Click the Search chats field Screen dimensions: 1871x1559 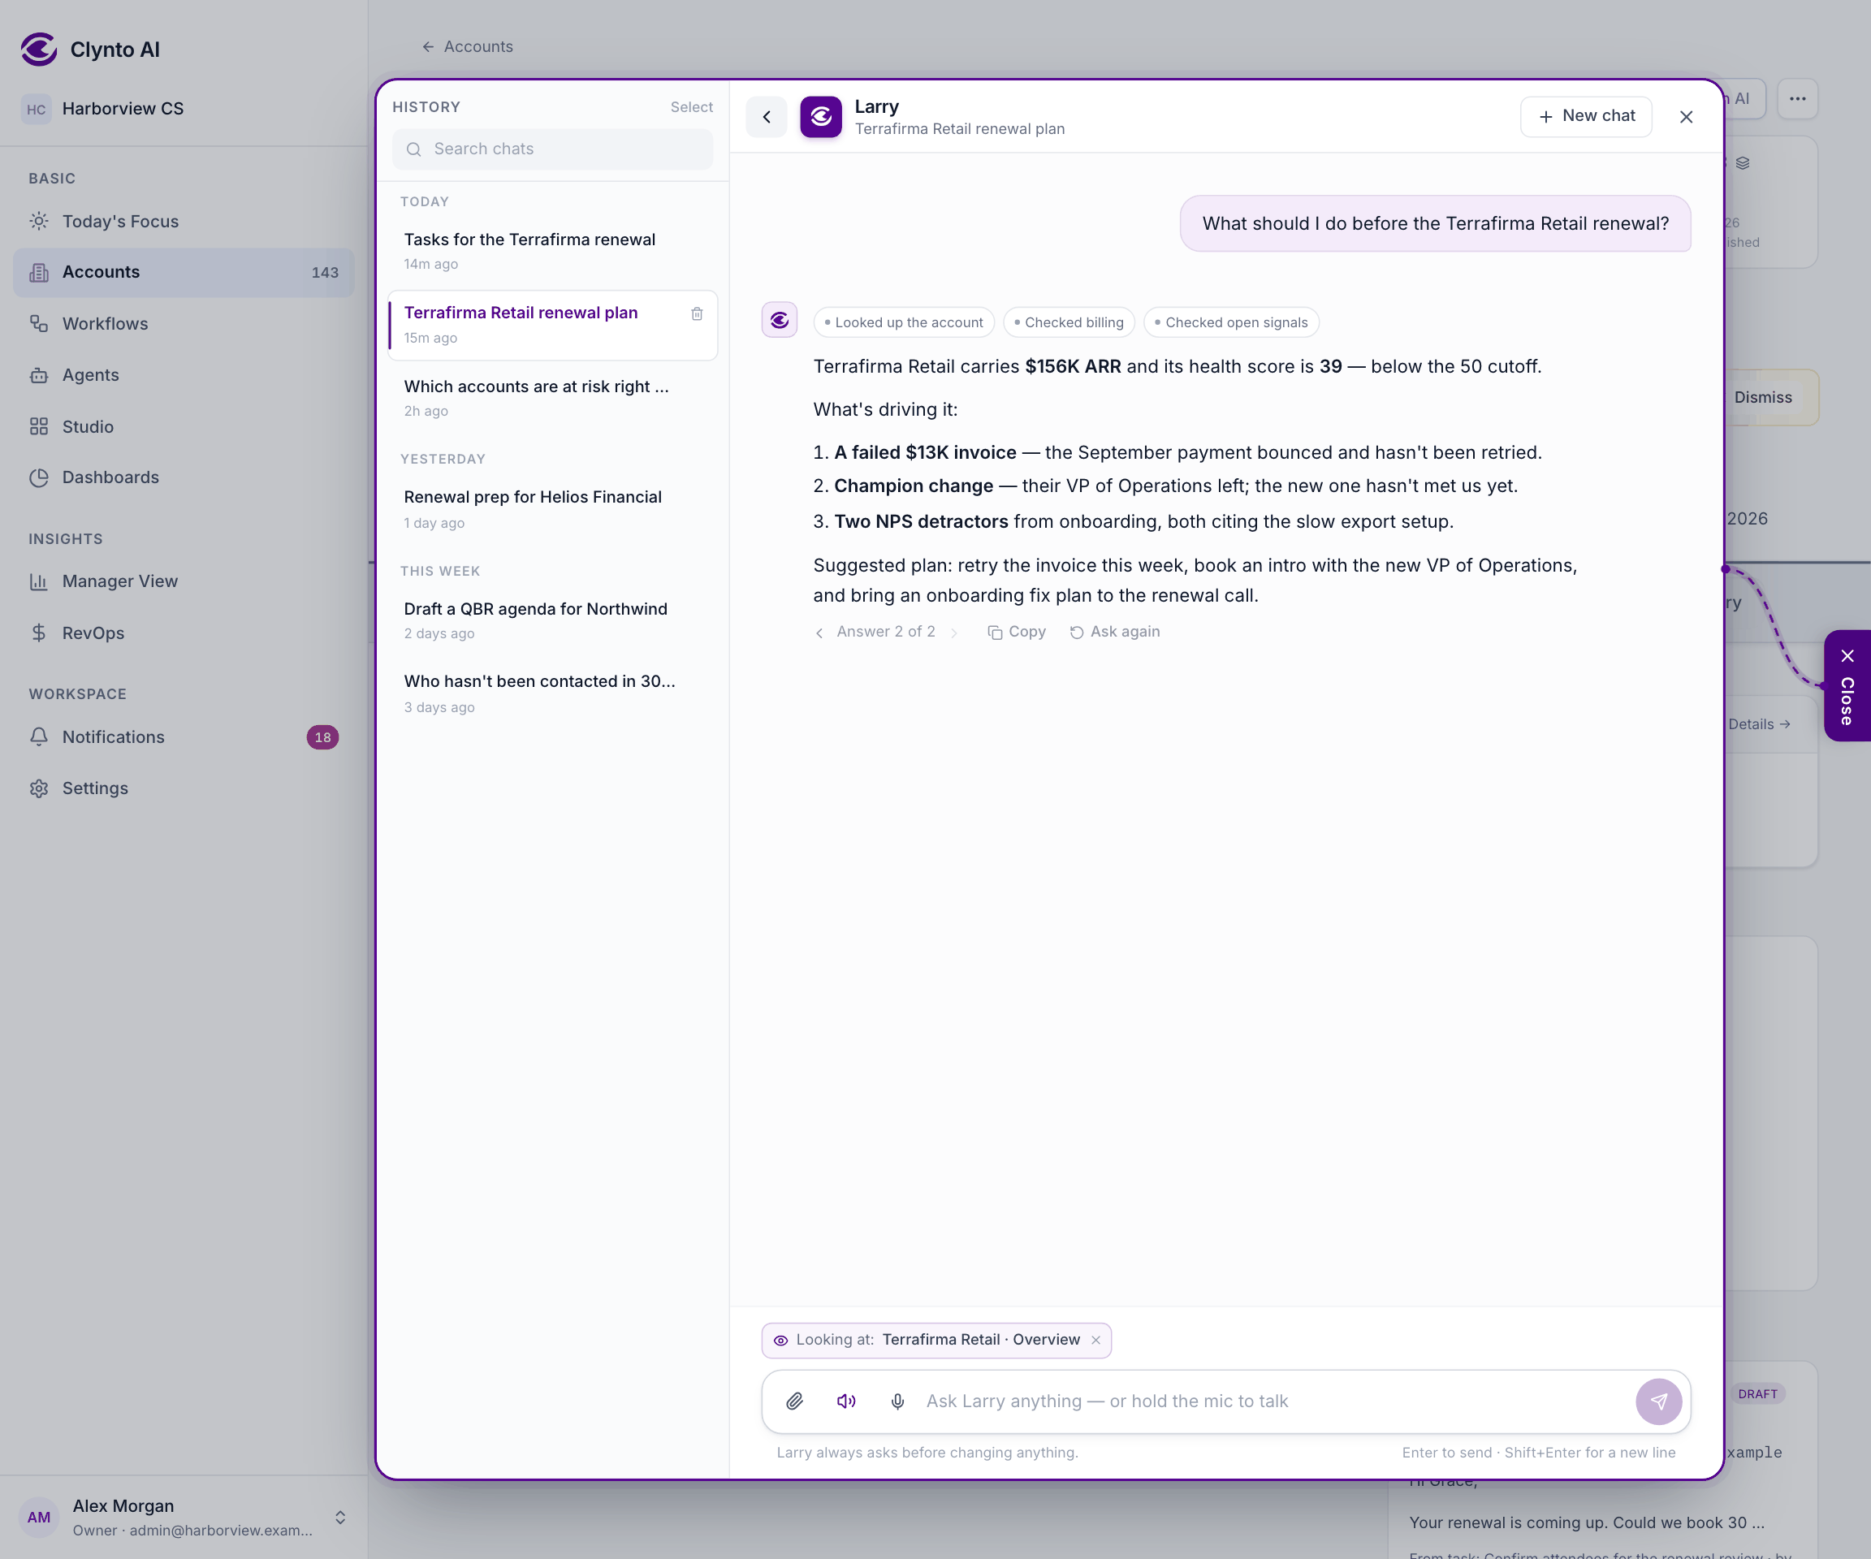point(552,149)
